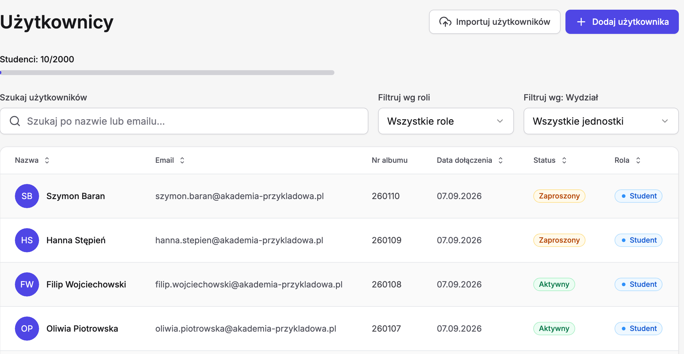Click the cloud upload icon for importing users
684x354 pixels.
click(445, 22)
